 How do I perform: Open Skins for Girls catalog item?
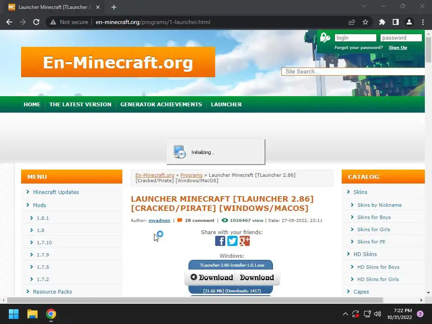[x=374, y=229]
